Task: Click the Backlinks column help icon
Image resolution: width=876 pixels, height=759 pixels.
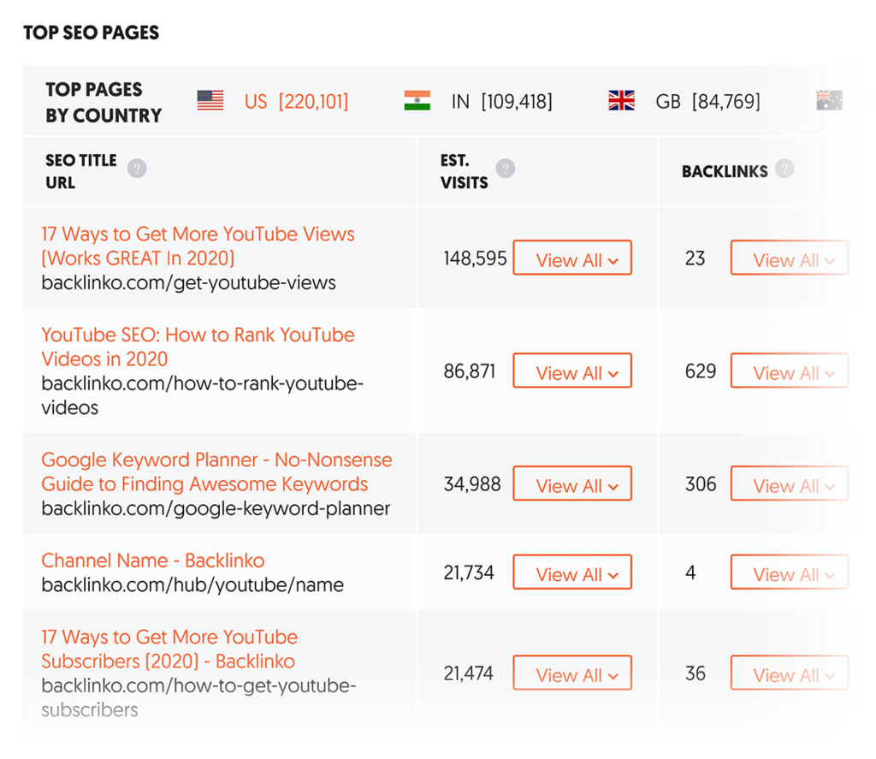Action: click(x=784, y=169)
